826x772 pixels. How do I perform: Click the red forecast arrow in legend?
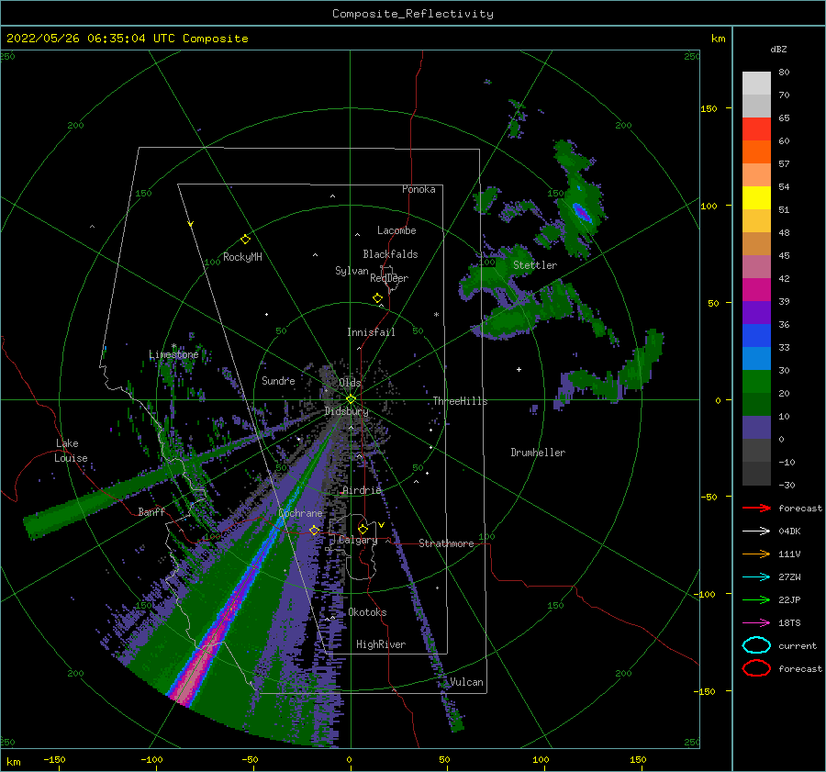click(x=756, y=508)
